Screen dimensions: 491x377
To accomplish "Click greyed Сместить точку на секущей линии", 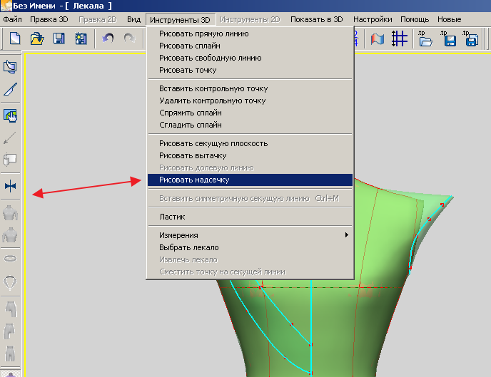I will point(250,272).
